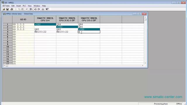This screenshot has width=187, height=105.
Task: Select >IB2 sender cell in CPU 315-2 DP column
Action: [89, 29]
